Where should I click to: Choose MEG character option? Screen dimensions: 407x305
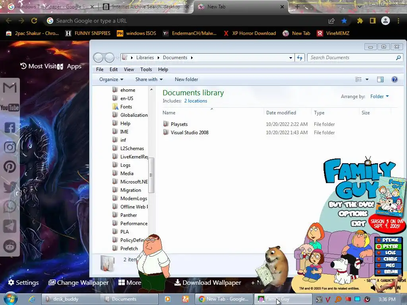point(388,265)
